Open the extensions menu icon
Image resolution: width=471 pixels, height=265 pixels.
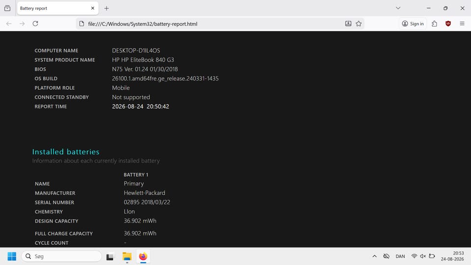point(434,24)
